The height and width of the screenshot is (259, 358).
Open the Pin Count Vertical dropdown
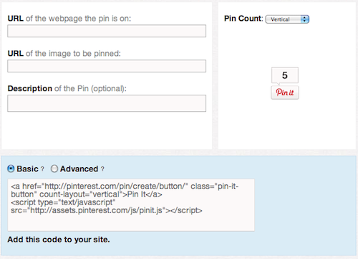287,19
